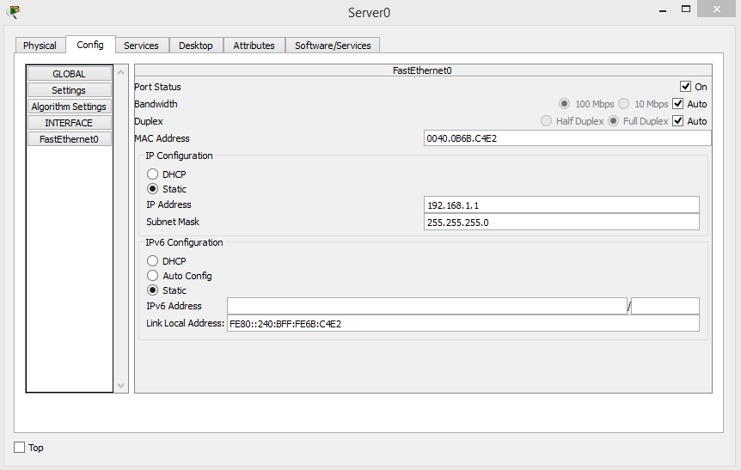The image size is (741, 470).
Task: Click the Subnet Mask field
Action: tap(561, 222)
